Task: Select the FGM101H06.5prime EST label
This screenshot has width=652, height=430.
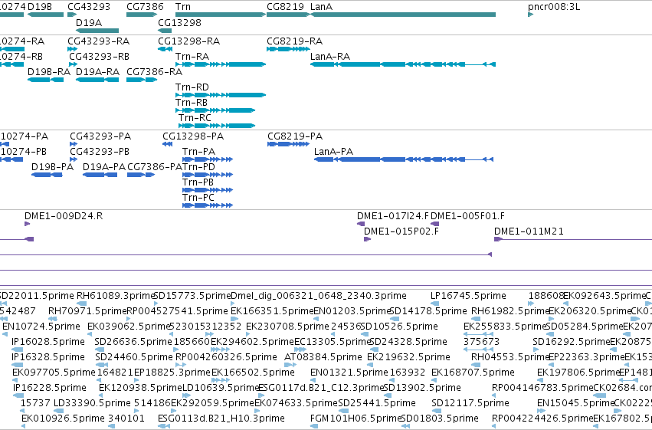Action: click(x=356, y=419)
